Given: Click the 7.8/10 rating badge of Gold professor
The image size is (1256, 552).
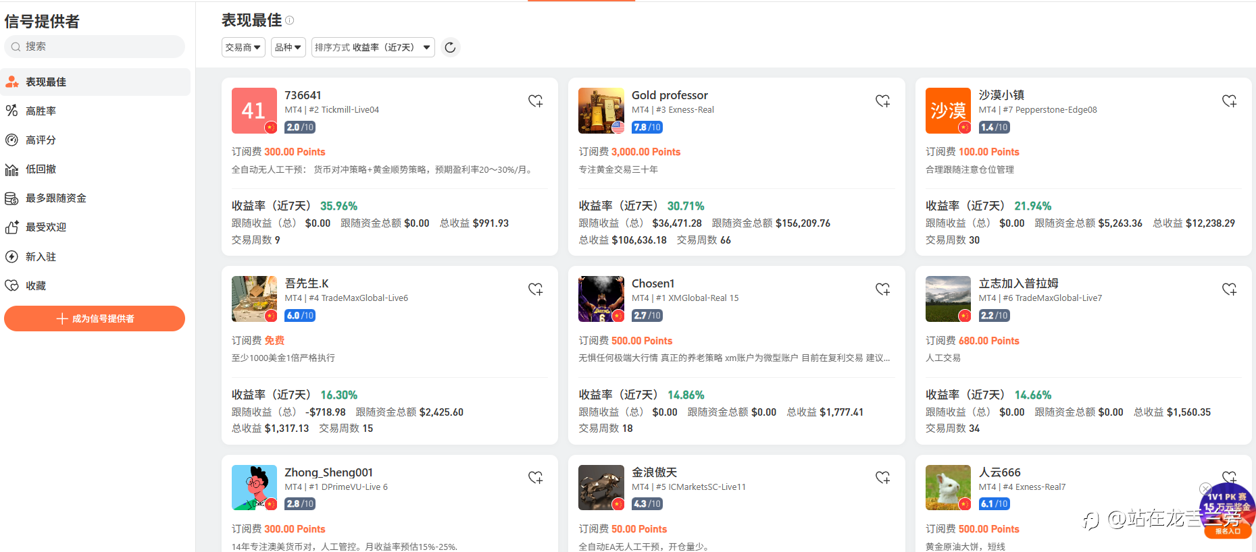Looking at the screenshot, I should 647,127.
